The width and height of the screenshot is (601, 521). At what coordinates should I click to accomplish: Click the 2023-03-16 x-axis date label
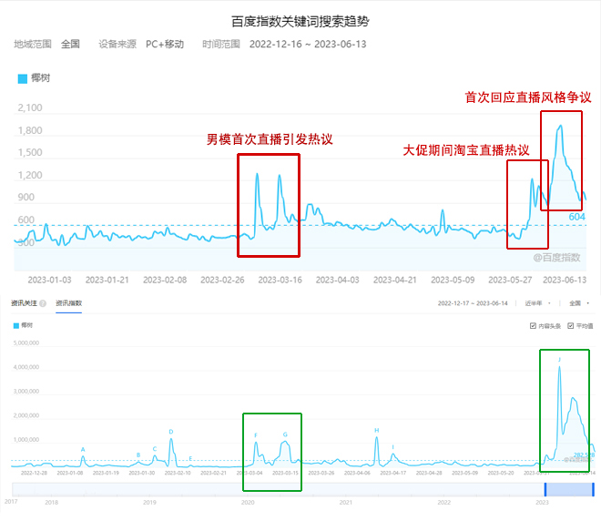[280, 281]
